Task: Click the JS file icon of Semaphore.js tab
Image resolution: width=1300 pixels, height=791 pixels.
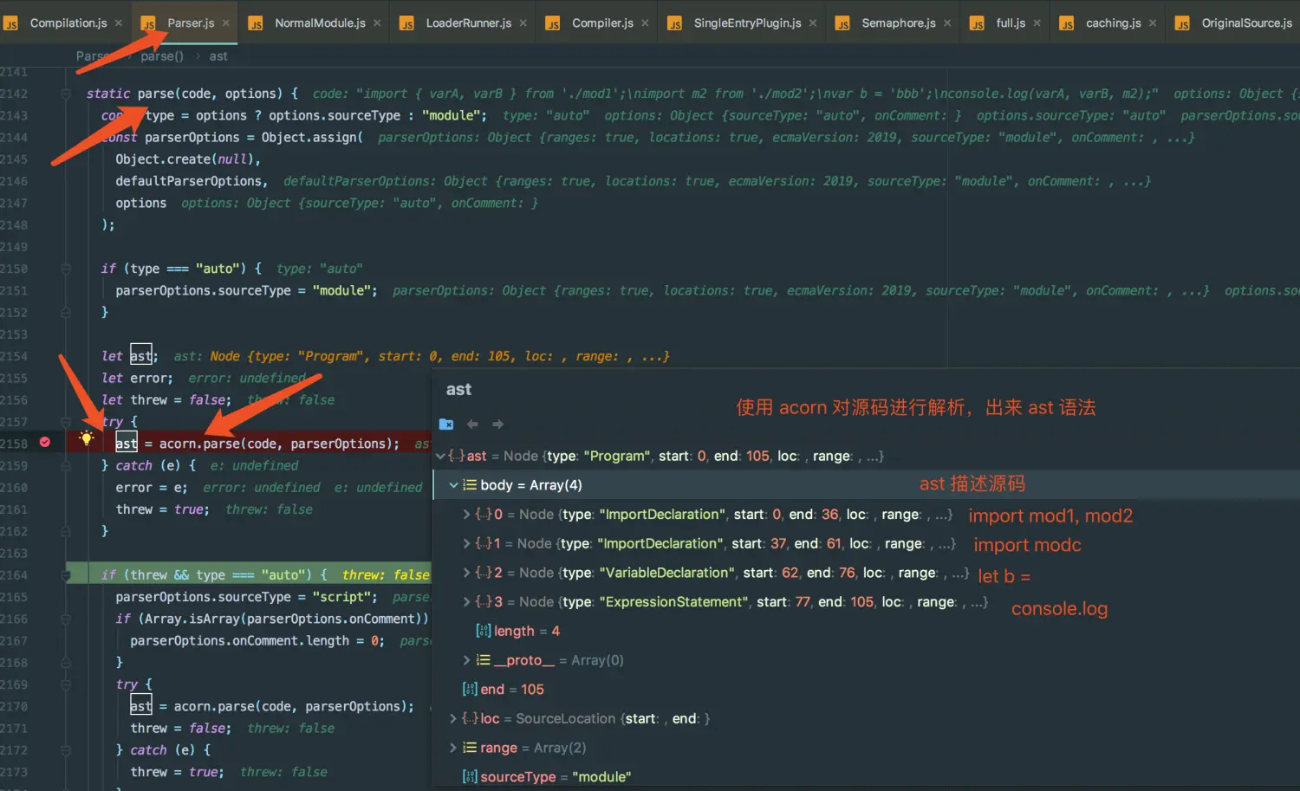Action: click(x=842, y=23)
